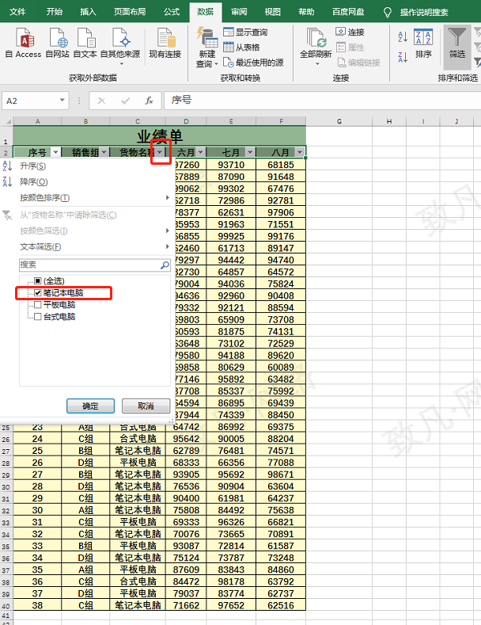Select column H header
This screenshot has width=481, height=625.
389,121
